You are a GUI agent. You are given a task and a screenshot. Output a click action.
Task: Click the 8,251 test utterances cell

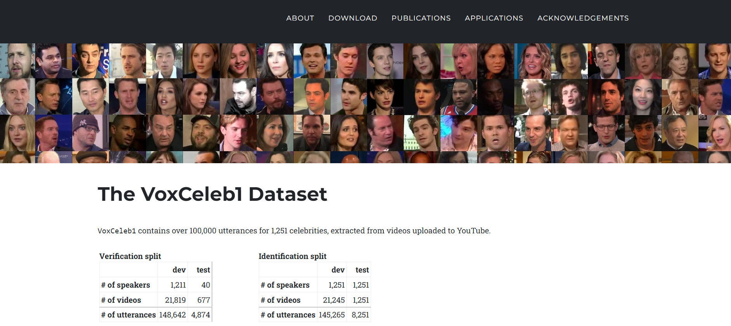click(359, 315)
